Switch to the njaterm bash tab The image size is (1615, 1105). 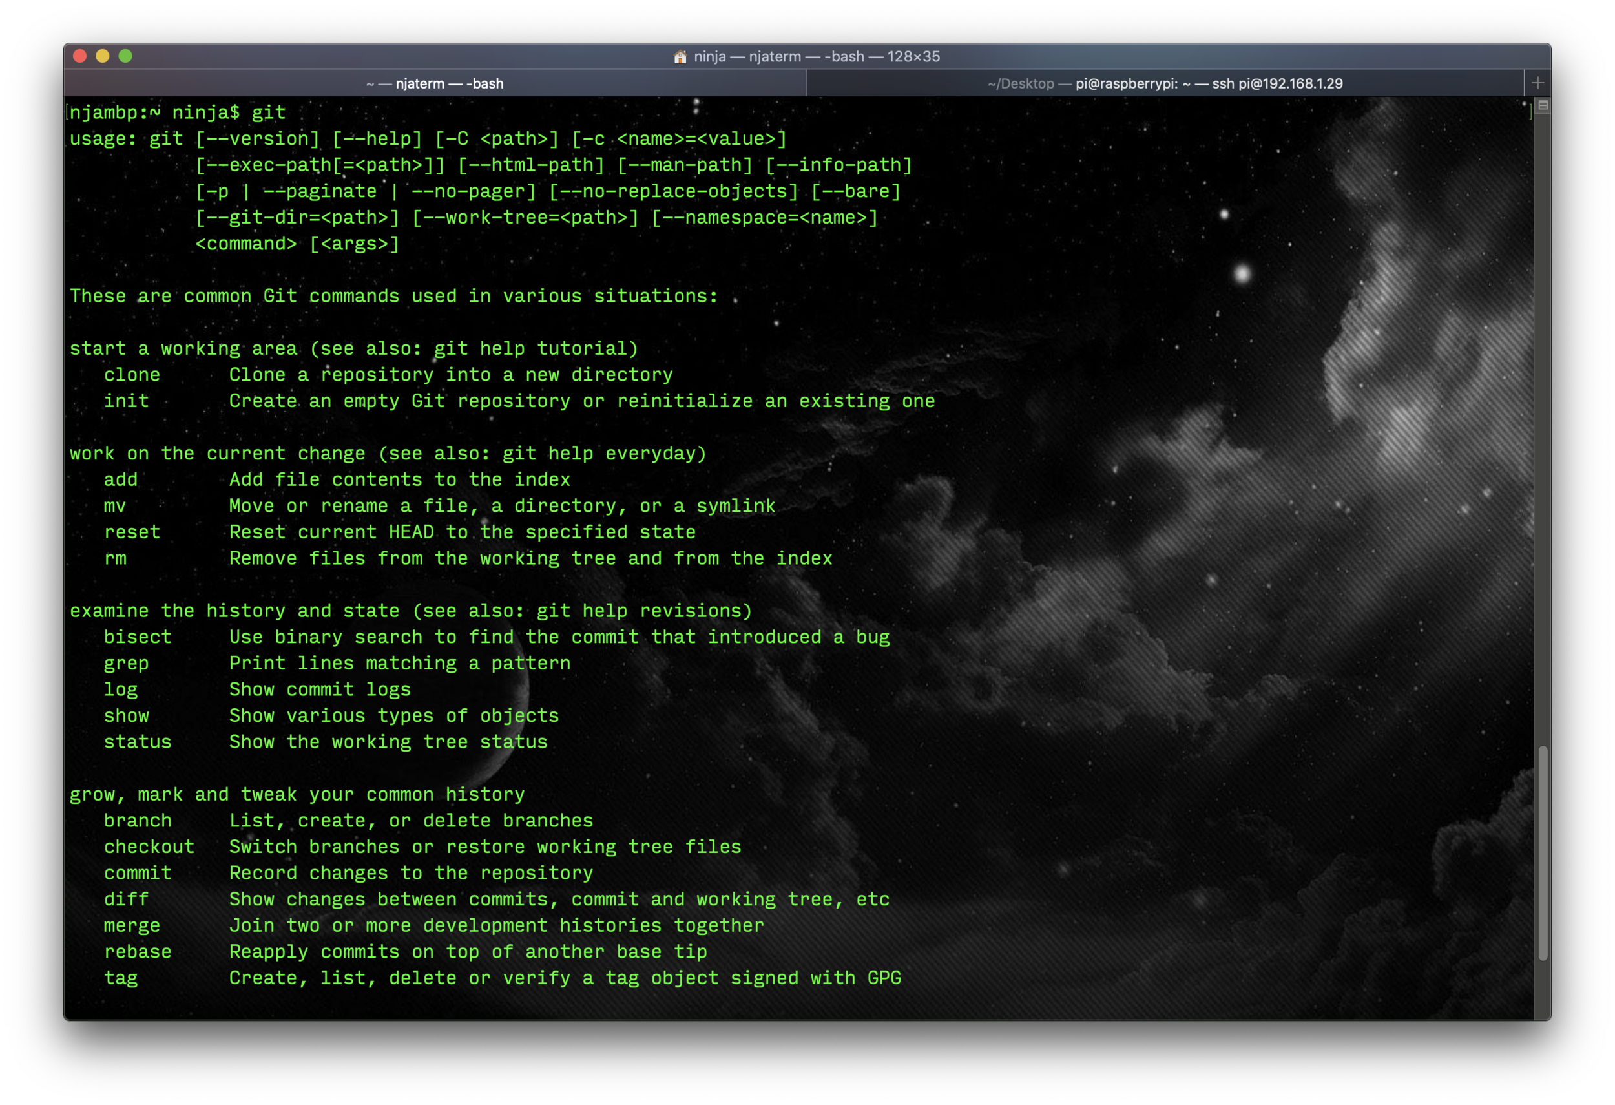(x=435, y=83)
